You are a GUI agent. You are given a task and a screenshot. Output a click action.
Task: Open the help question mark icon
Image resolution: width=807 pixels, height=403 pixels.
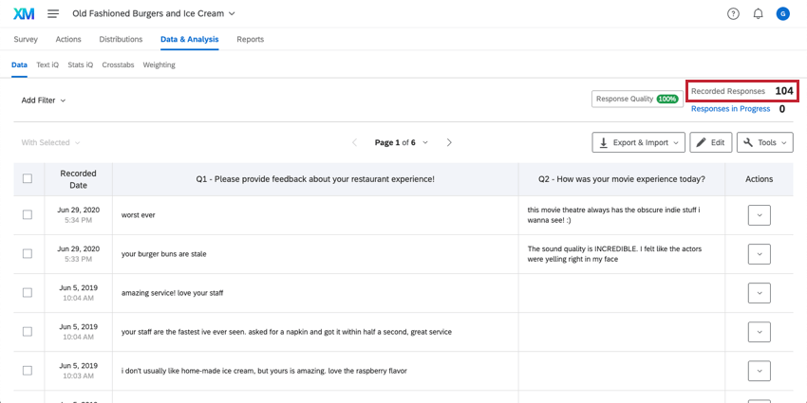[733, 14]
